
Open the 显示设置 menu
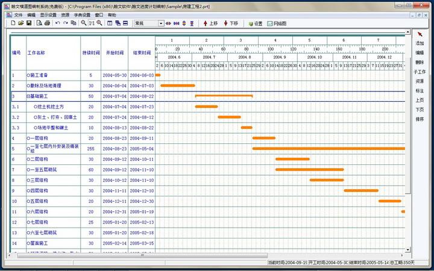tap(48, 15)
